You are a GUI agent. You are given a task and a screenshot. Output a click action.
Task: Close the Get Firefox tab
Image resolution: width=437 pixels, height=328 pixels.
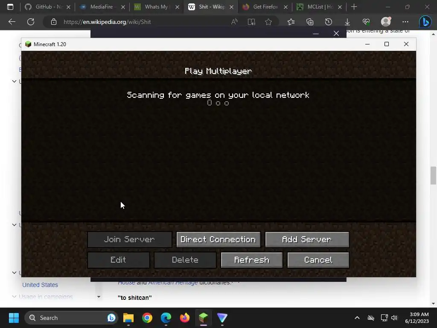(286, 7)
